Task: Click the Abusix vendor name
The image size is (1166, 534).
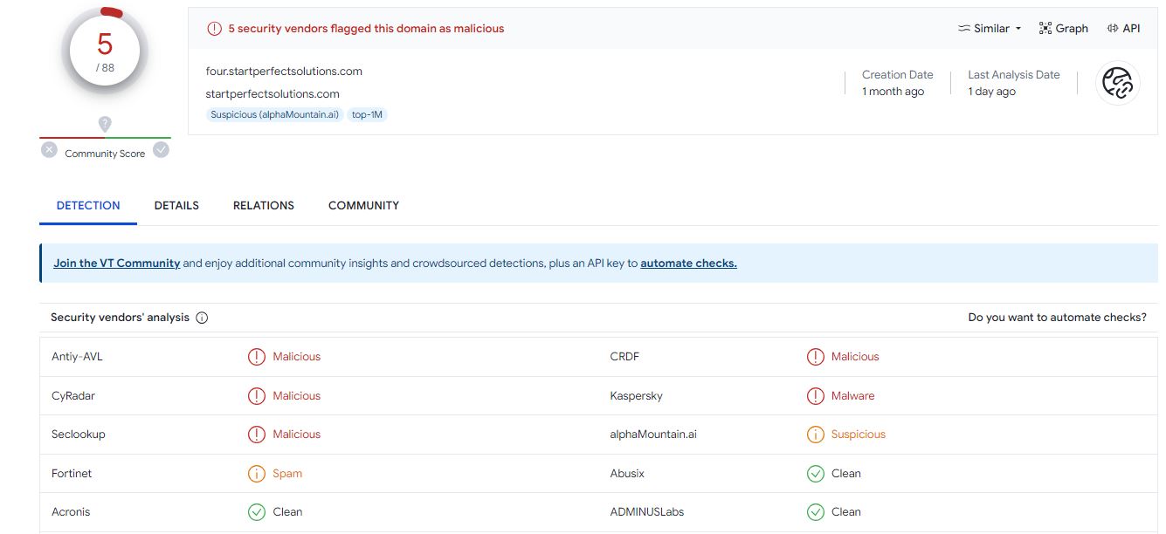Action: (628, 474)
